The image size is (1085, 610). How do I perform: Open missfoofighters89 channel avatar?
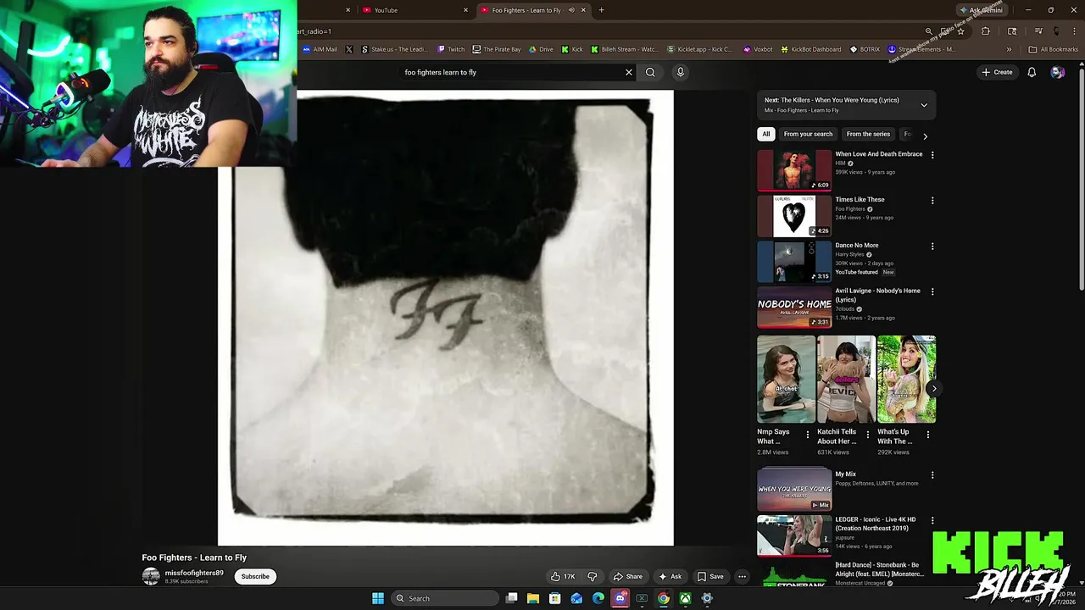151,576
